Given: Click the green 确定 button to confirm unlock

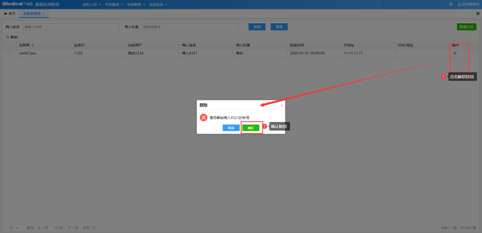Looking at the screenshot, I should (251, 128).
